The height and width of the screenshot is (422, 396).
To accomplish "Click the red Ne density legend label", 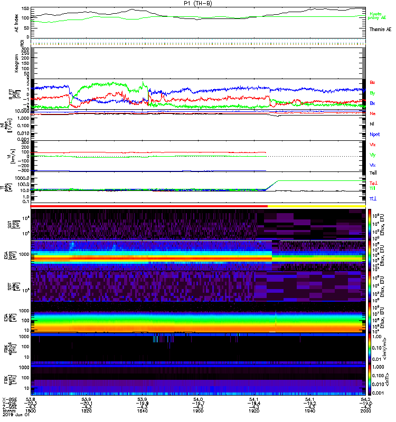I will pos(373,113).
